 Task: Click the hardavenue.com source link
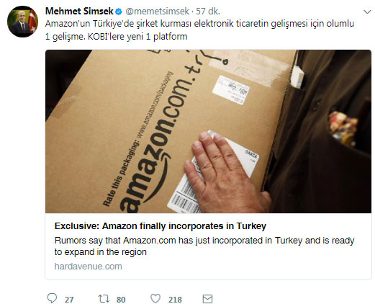pyautogui.click(x=89, y=267)
